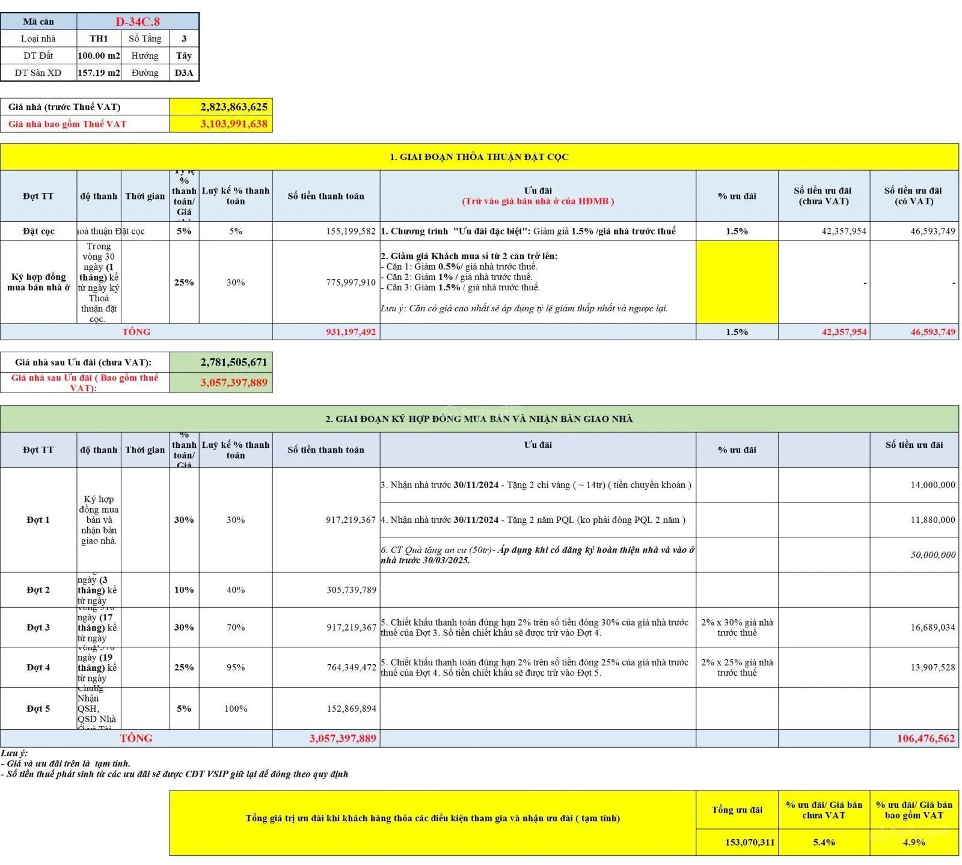Select cumulative percentage 95% in Đợt 4 row
This screenshot has height=865, width=962.
tap(236, 667)
